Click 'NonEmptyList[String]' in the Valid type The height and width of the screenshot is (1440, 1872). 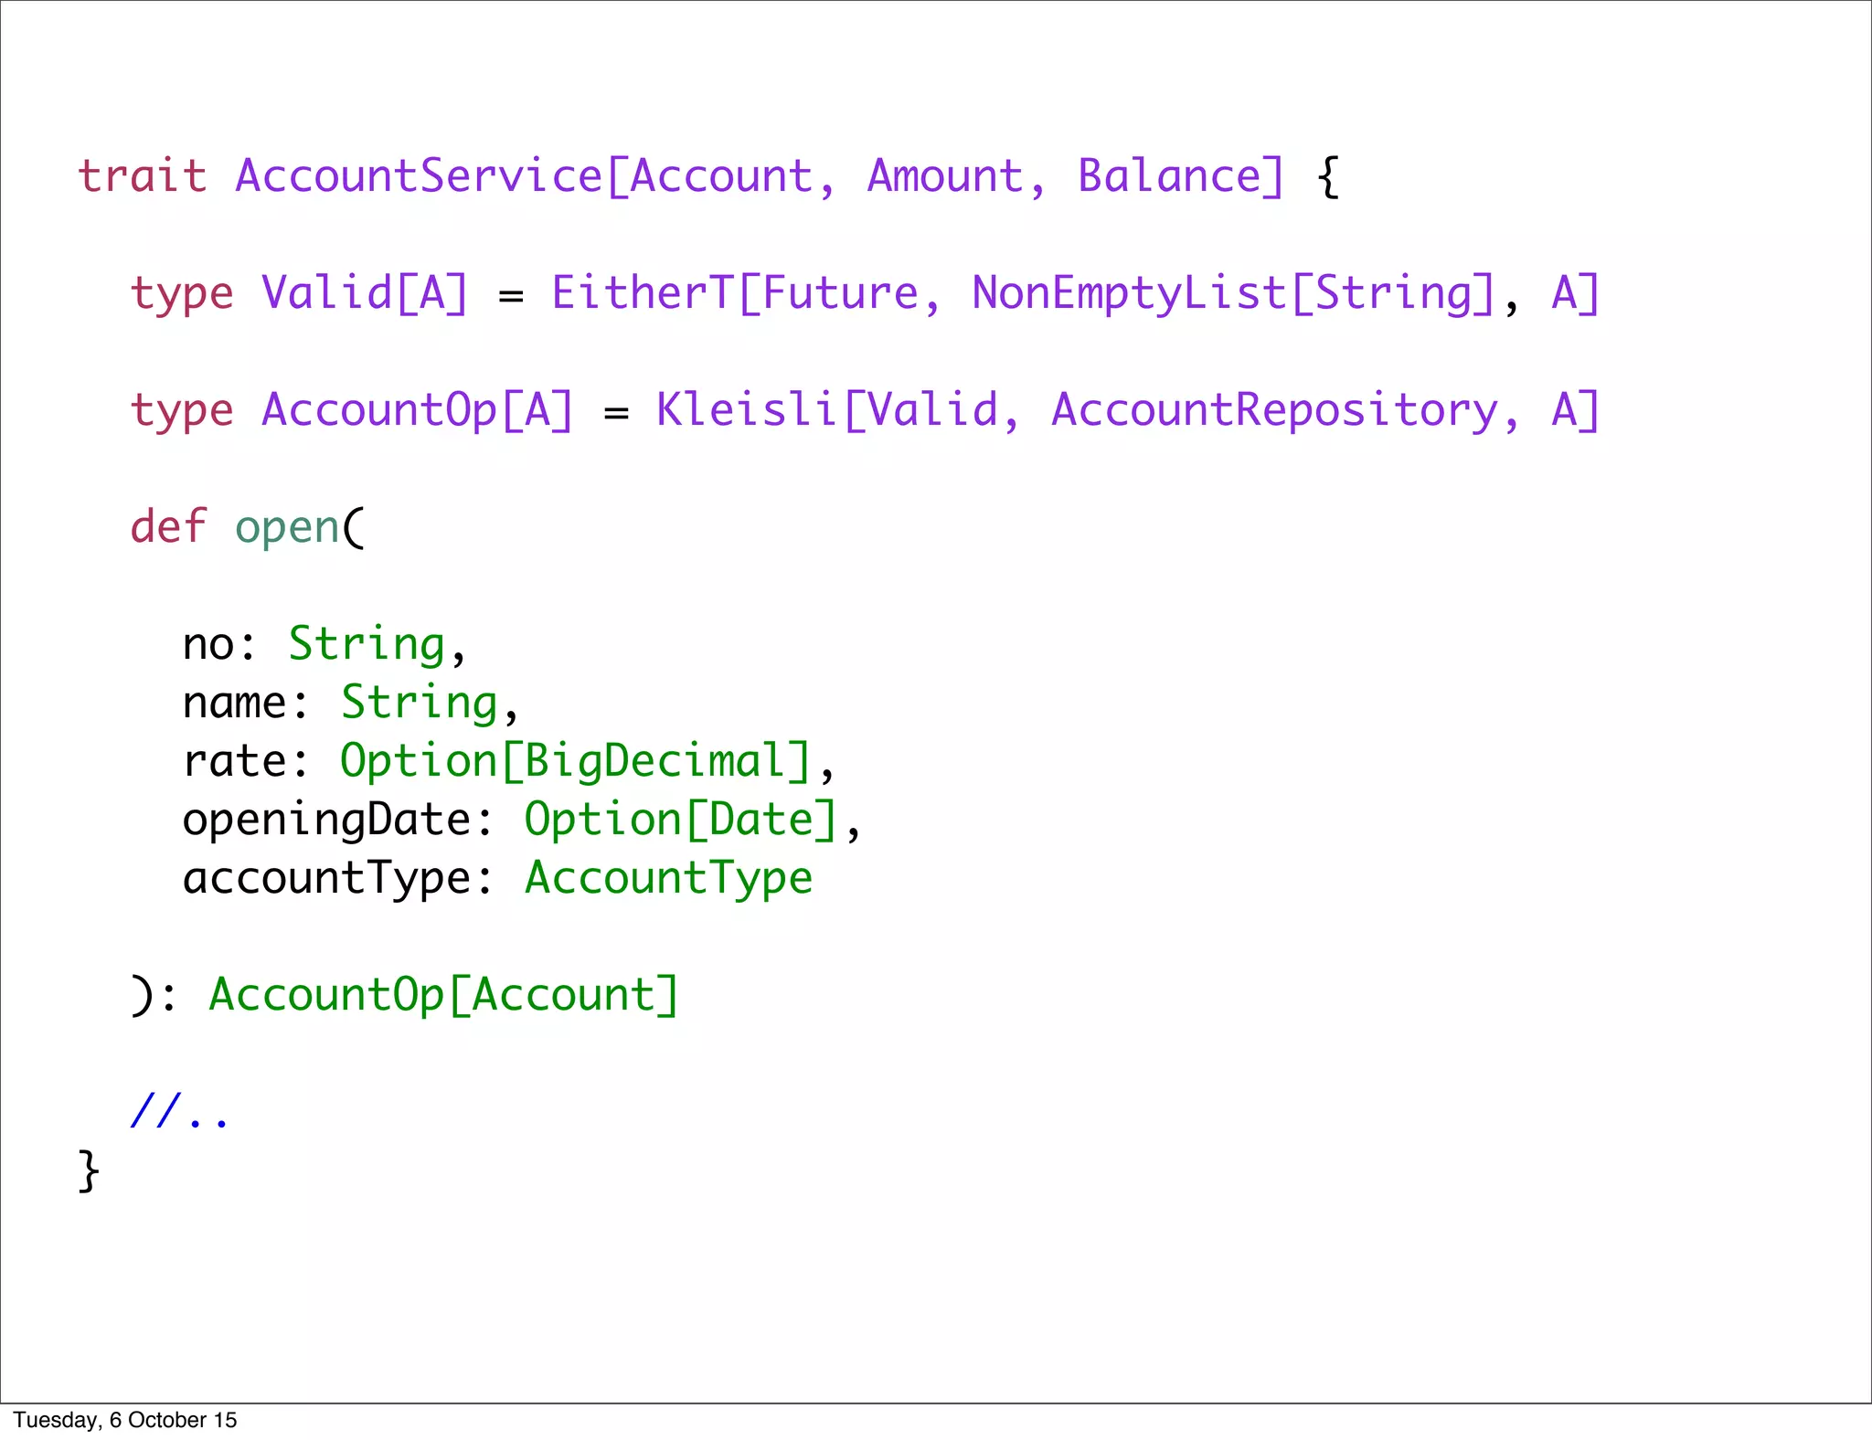[x=1234, y=292]
